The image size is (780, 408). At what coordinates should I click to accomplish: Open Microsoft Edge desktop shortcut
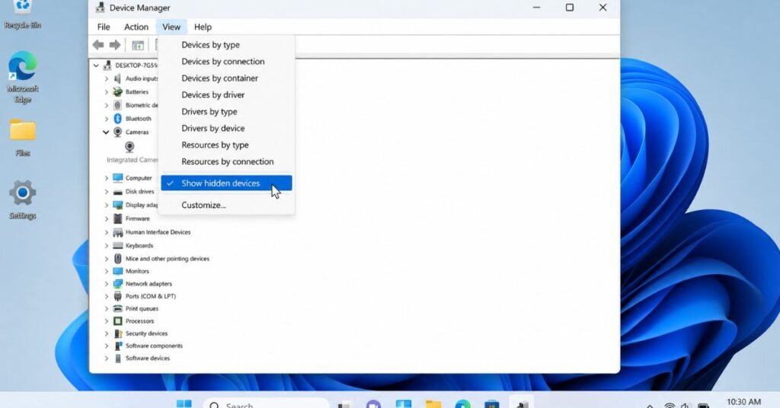pos(22,77)
